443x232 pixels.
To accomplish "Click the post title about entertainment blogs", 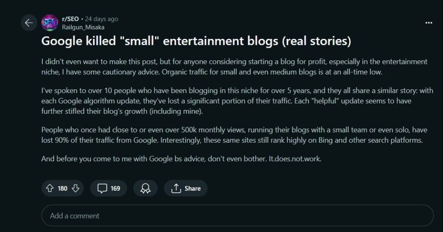I will [x=196, y=41].
